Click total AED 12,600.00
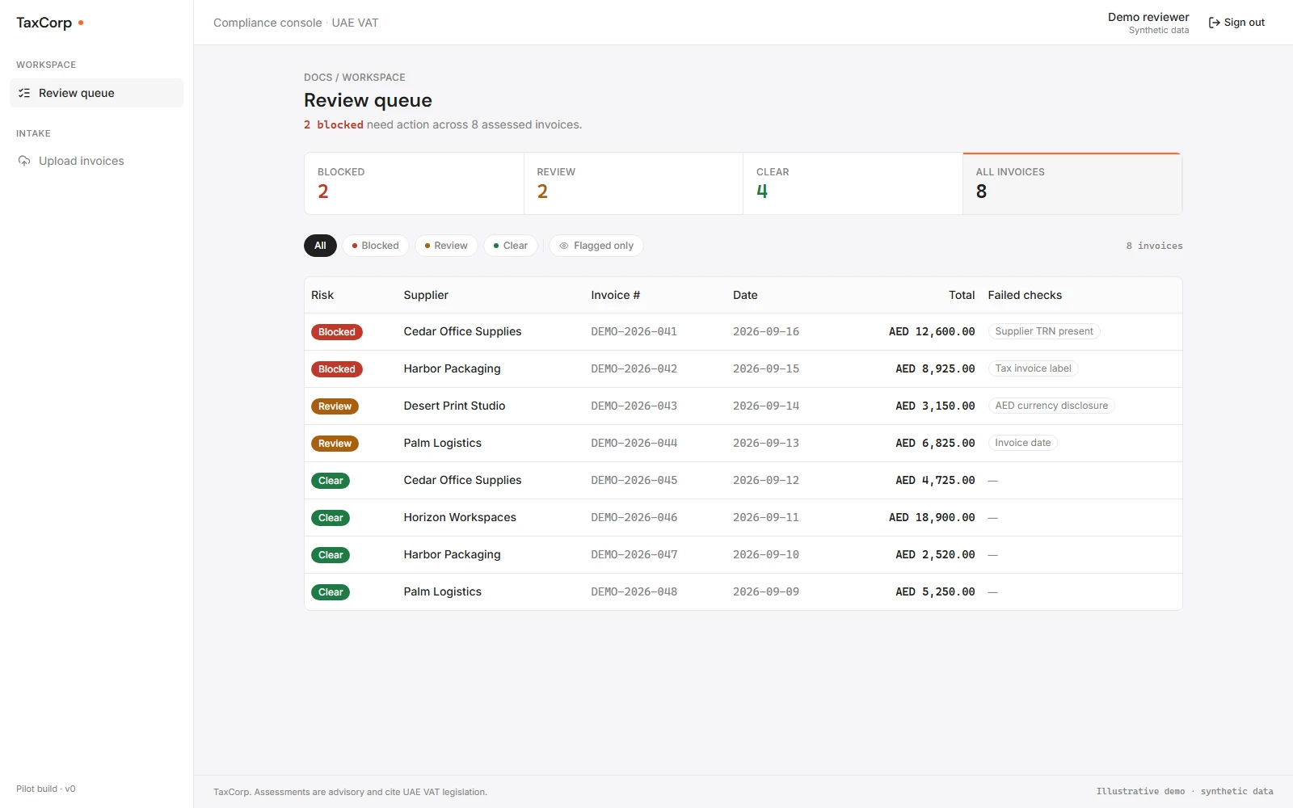 point(932,331)
